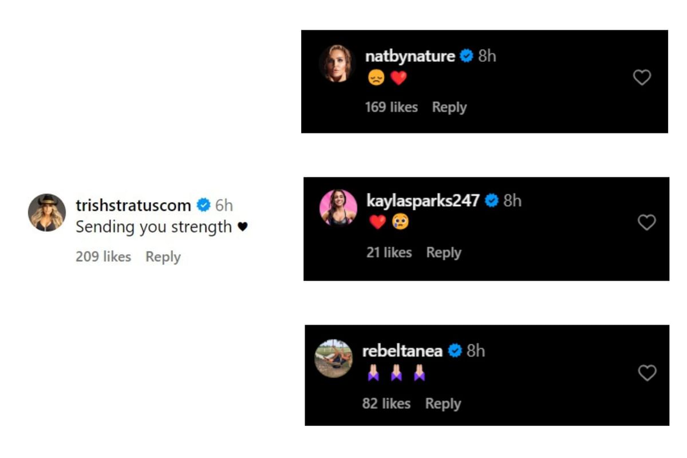Select the red heart emoji in natbynature's comment
This screenshot has width=687, height=458.
pyautogui.click(x=398, y=78)
